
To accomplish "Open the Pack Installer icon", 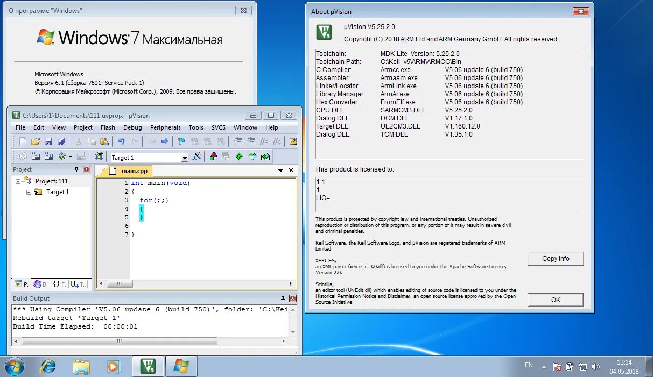I will [265, 157].
